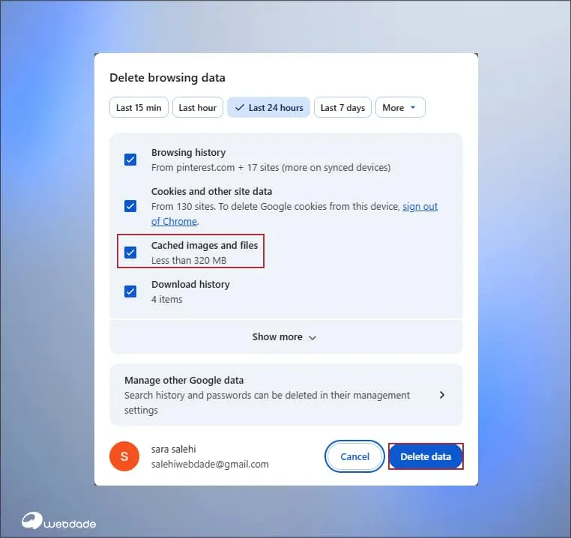Viewport: 571px width, 538px height.
Task: Uncheck the Browsing history checkbox
Action: 130,160
